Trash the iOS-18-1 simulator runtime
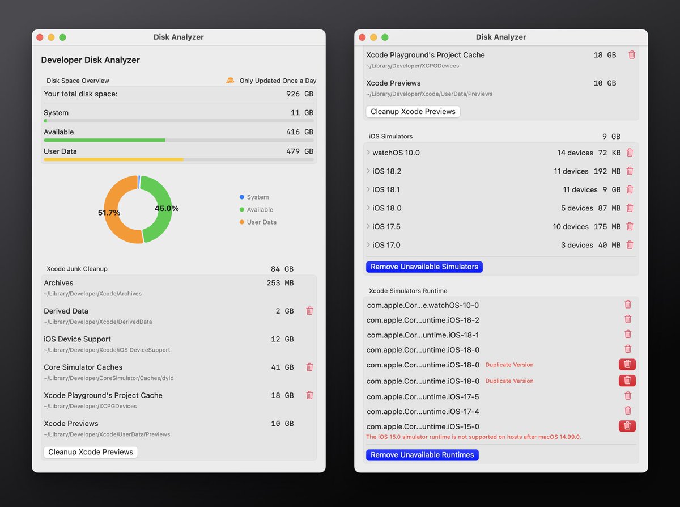The height and width of the screenshot is (507, 680). click(628, 335)
